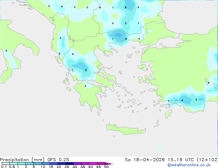Click the '(12+102)' forecast run label
Screen dimensions: 218x168
[207, 160]
